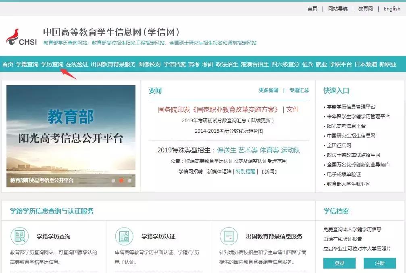Select 征兵 from the navigation bar
The width and height of the screenshot is (406, 273).
coord(308,64)
